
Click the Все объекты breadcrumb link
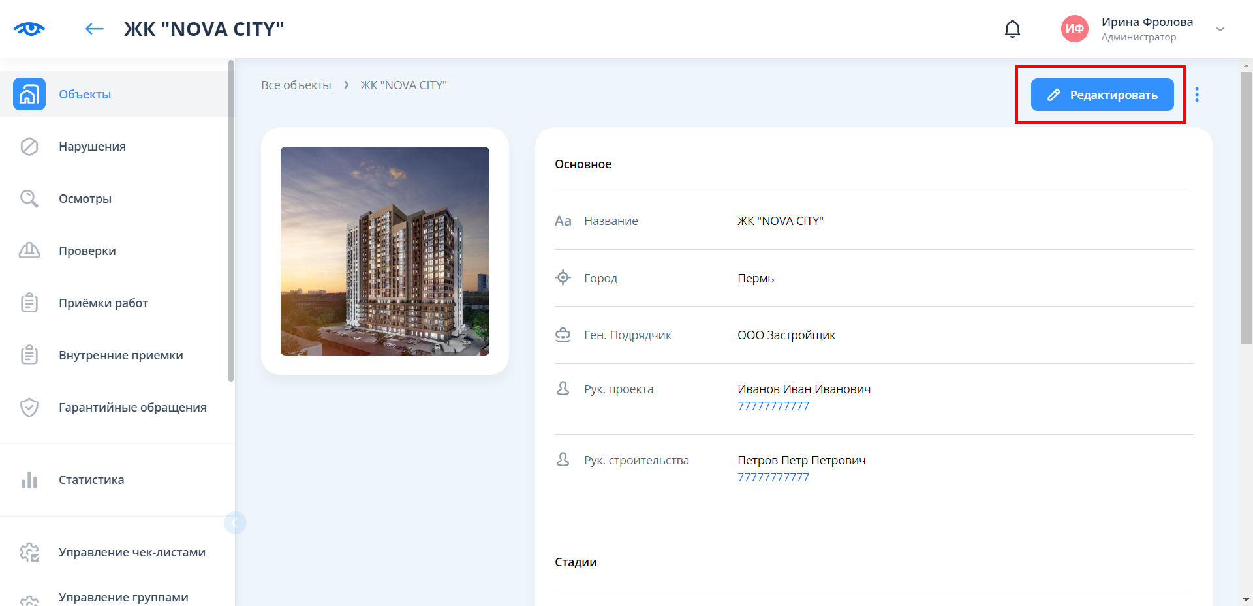point(296,85)
